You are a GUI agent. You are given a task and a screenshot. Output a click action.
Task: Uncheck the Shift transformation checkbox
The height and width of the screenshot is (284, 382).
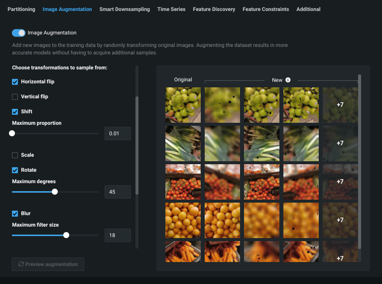coord(15,111)
